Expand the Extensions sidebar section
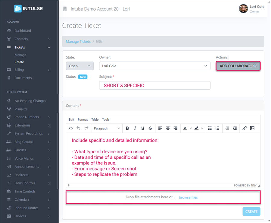Image resolution: width=271 pixels, height=223 pixels. point(23,125)
